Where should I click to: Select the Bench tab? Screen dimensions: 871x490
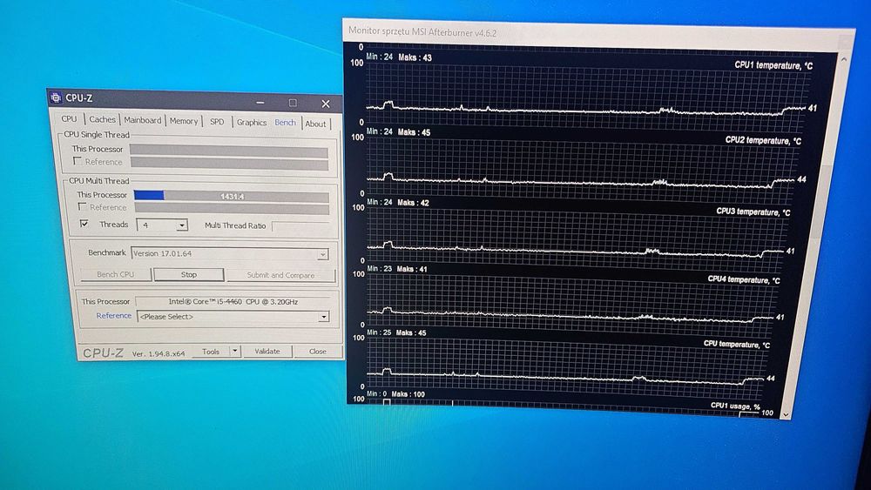coord(285,122)
